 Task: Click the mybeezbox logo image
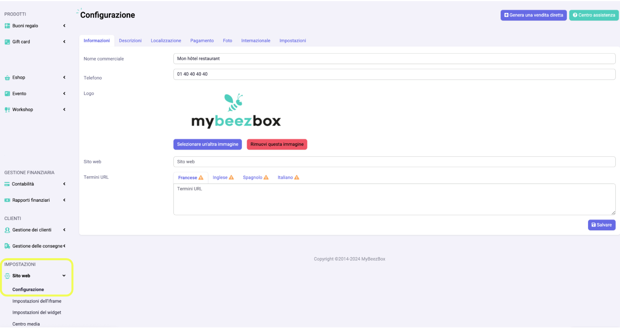pos(236,111)
